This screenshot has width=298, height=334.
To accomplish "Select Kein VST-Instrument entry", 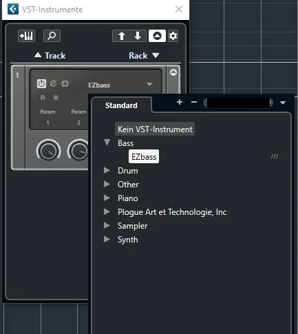I will pos(155,129).
